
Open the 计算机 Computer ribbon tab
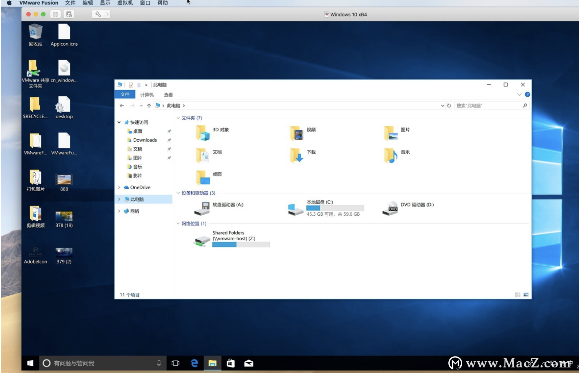coord(147,95)
